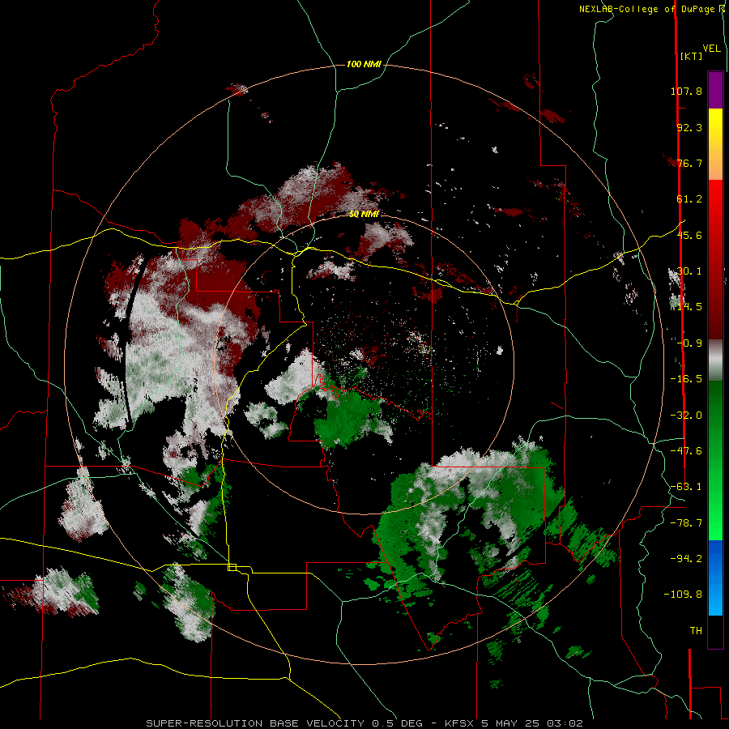Select the -94.2 scale value
Screen dimensions: 729x729
coord(686,559)
